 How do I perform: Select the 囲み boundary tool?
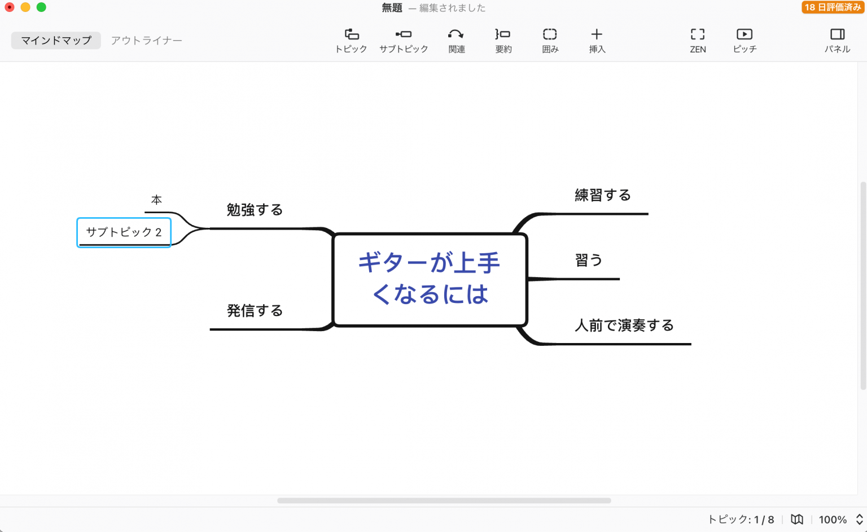(550, 40)
